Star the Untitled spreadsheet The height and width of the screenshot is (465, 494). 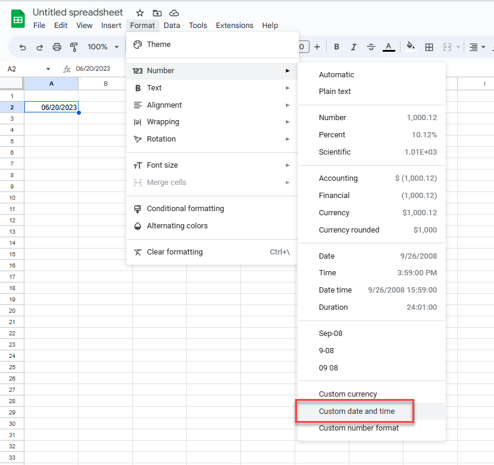pyautogui.click(x=139, y=12)
